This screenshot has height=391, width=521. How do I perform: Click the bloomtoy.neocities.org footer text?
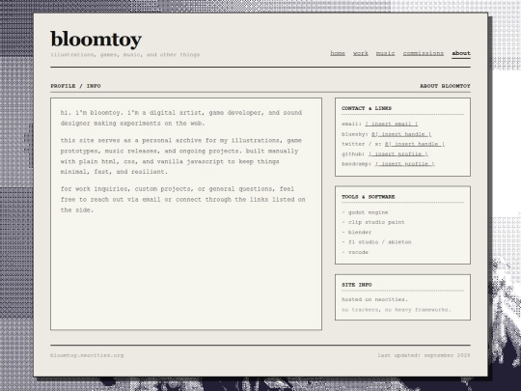point(87,355)
